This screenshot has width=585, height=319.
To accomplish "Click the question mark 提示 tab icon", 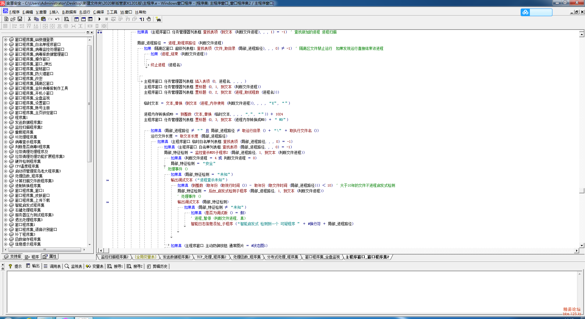I will 10,266.
